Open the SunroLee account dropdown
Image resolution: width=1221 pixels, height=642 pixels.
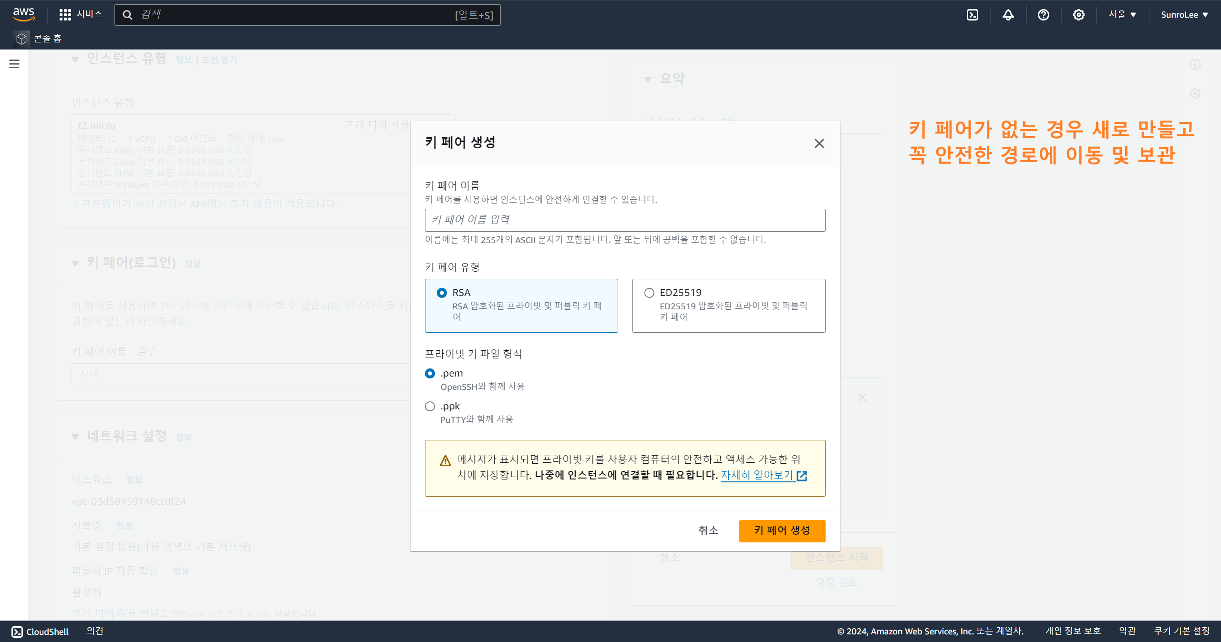(x=1184, y=15)
